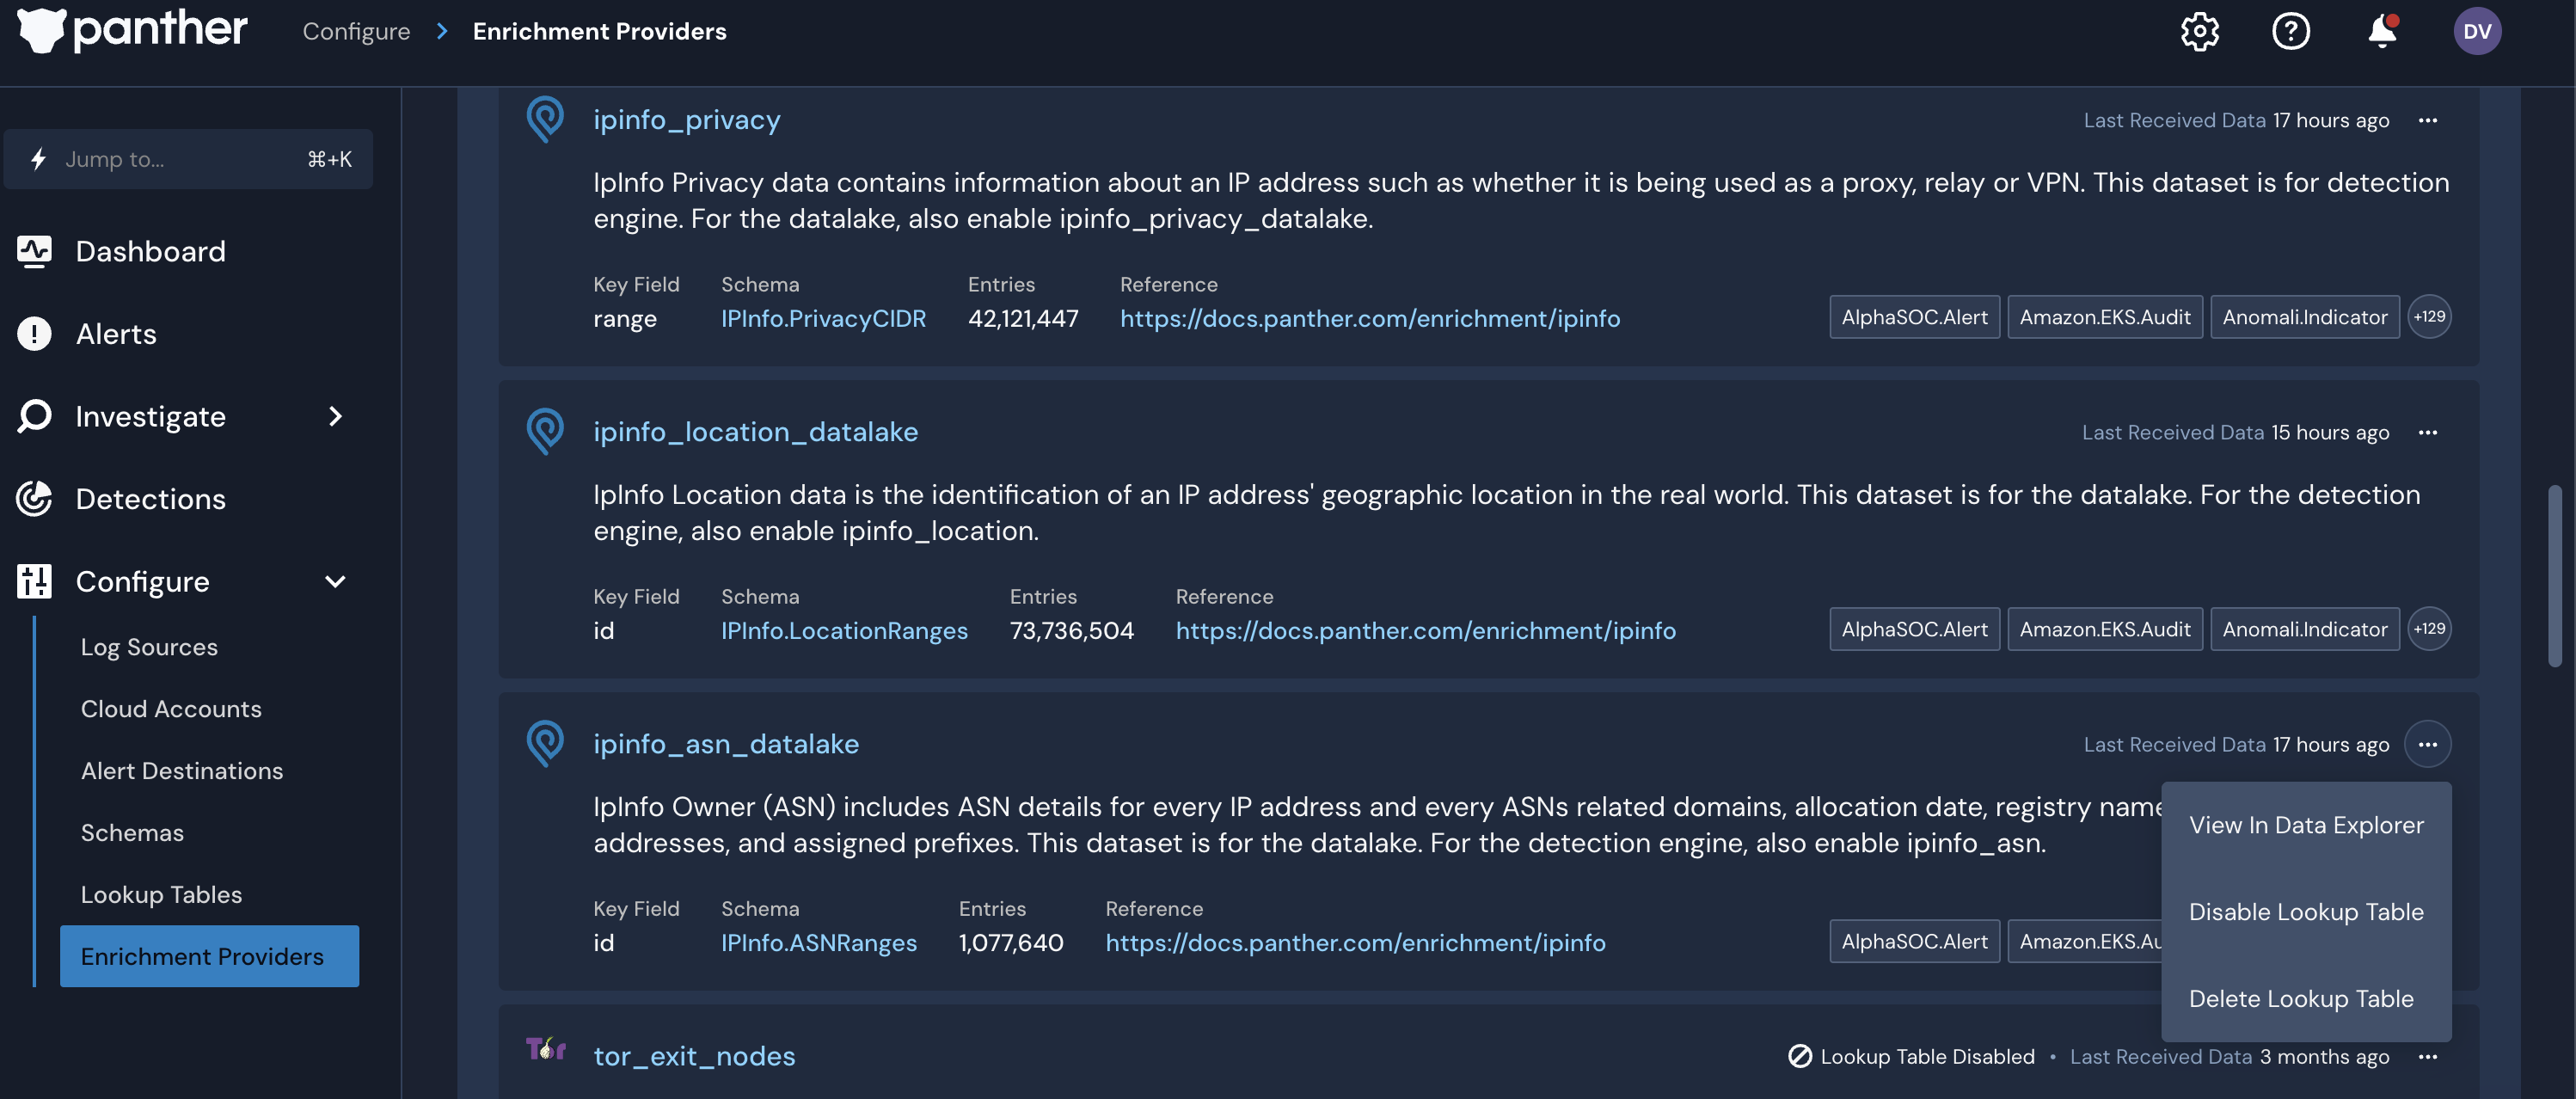Collapse the Configure section chevron
The width and height of the screenshot is (2576, 1099).
335,581
